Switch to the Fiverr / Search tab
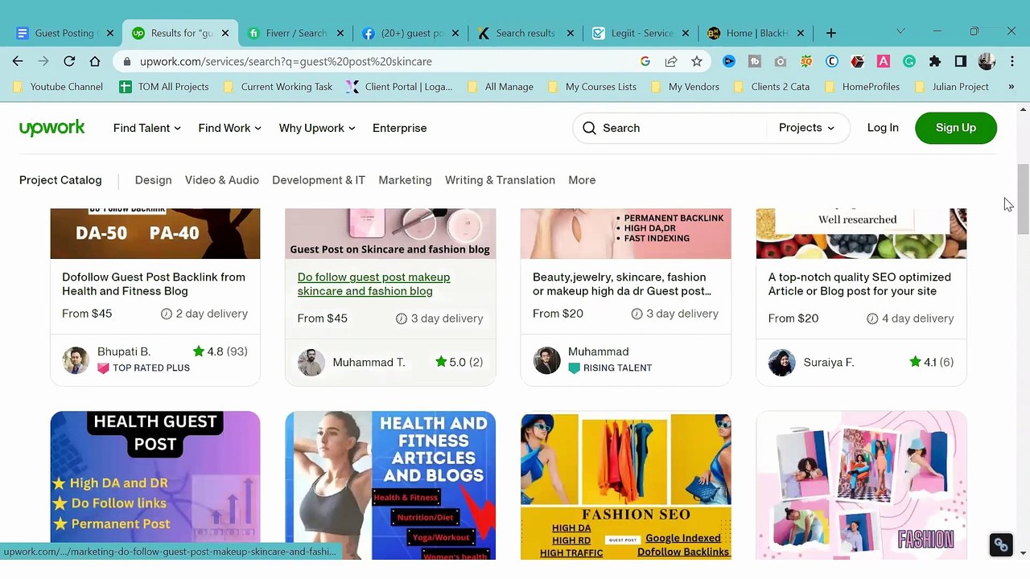The height and width of the screenshot is (579, 1030). point(295,33)
